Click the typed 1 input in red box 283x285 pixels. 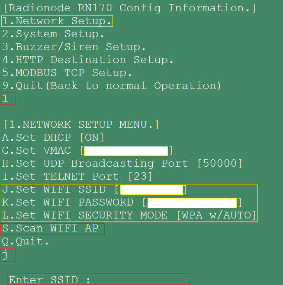[8, 98]
